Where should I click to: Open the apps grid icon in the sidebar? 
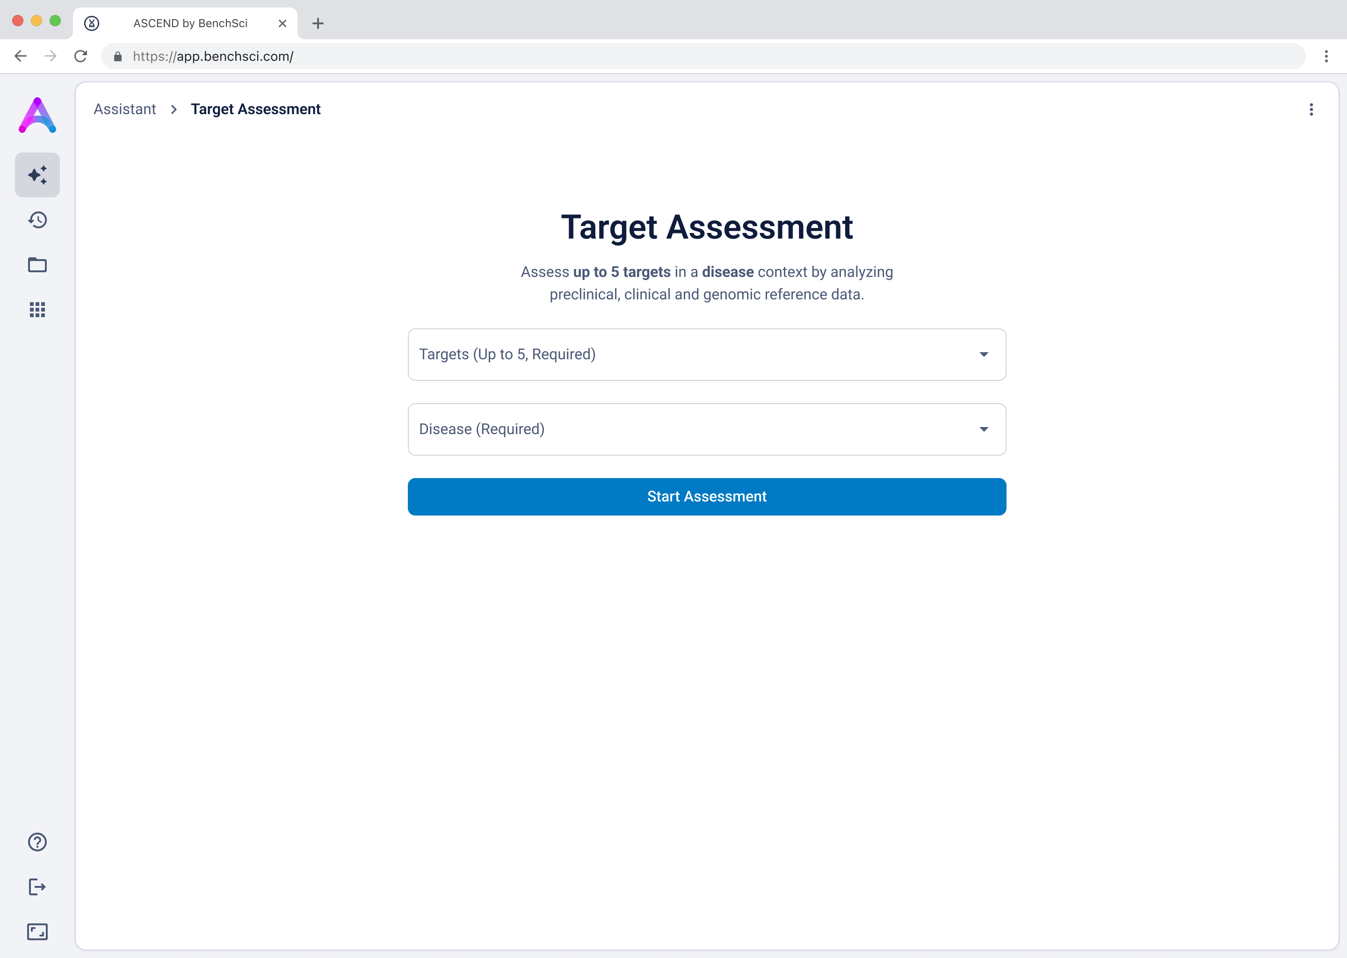(37, 310)
